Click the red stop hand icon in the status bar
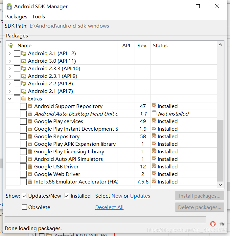 213,224
